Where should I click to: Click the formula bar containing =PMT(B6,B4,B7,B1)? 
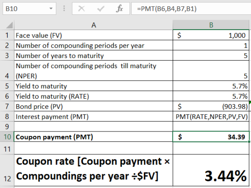191,9
